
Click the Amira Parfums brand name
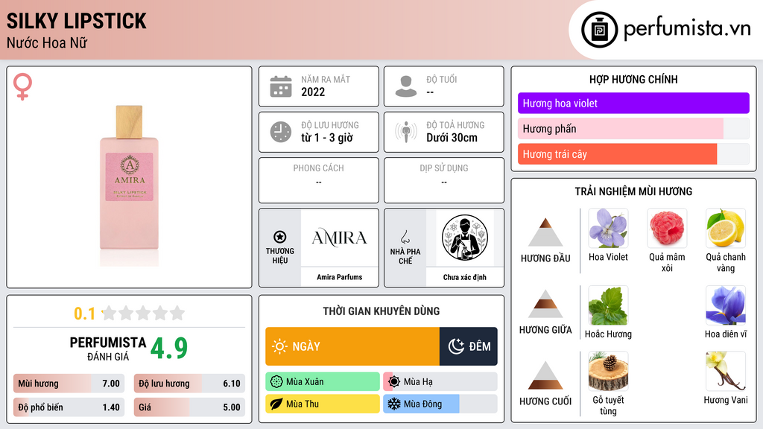click(339, 277)
